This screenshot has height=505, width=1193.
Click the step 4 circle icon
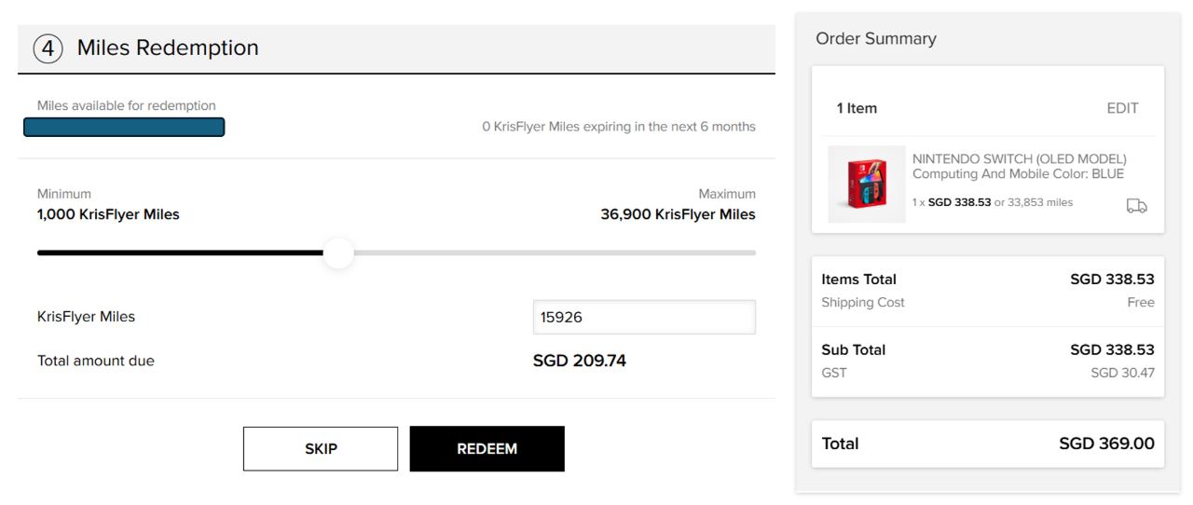(48, 48)
